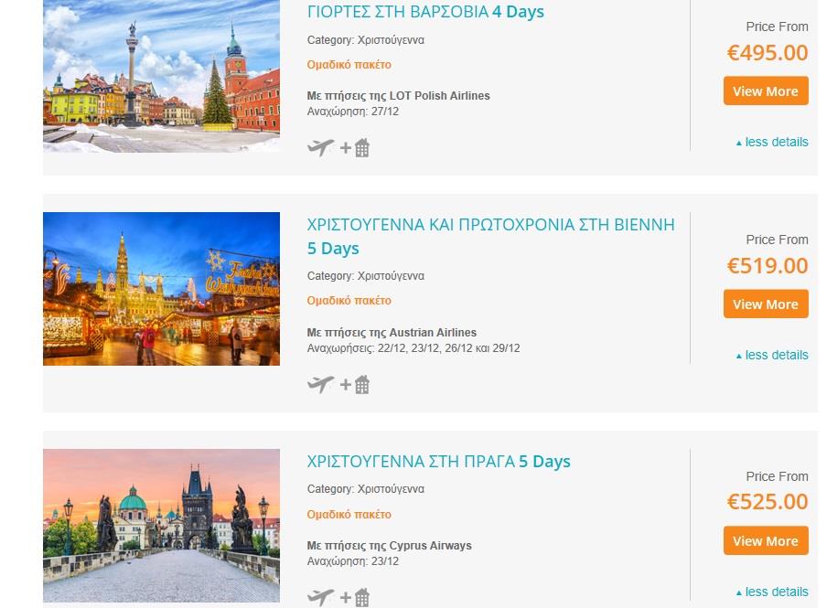Click the airplane icon under Warsaw package
The height and width of the screenshot is (608, 827).
point(321,147)
